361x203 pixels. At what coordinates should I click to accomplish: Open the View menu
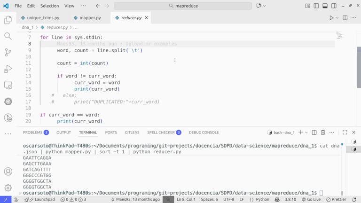coord(69,6)
